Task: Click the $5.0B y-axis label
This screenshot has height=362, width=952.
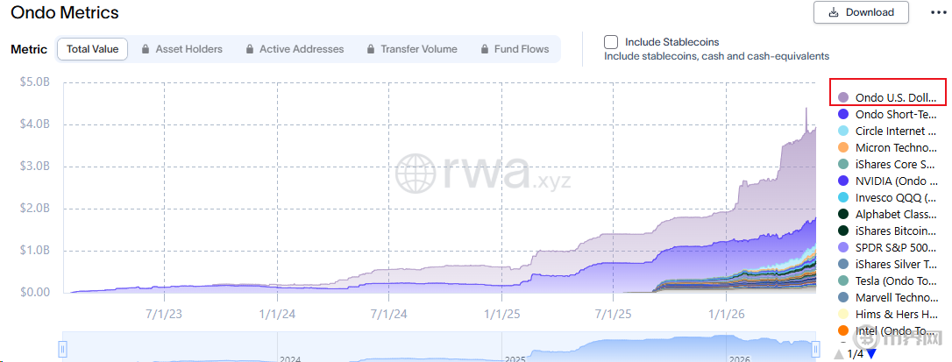Action: pyautogui.click(x=34, y=82)
